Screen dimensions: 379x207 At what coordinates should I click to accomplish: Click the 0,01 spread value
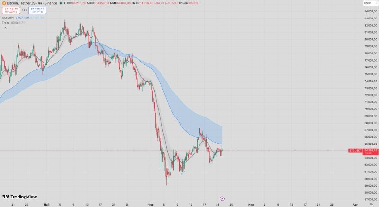[24, 10]
